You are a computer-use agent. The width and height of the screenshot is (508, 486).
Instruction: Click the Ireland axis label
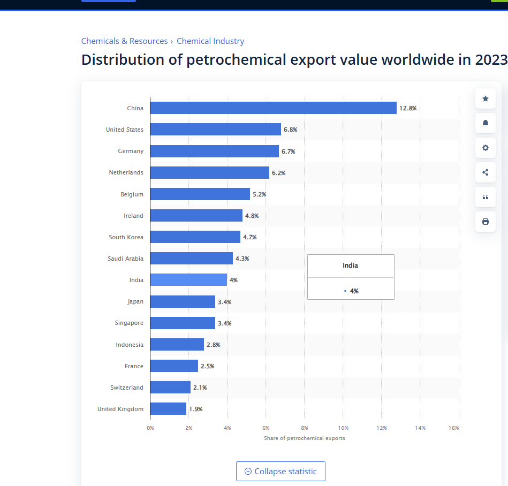click(133, 216)
